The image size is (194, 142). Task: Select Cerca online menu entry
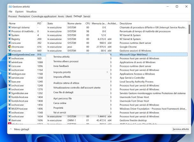[60, 103]
